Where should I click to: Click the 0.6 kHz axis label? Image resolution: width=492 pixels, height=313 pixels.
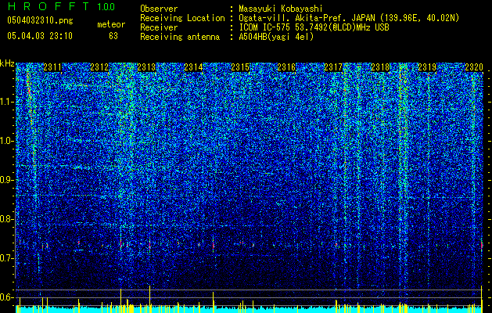(7, 297)
